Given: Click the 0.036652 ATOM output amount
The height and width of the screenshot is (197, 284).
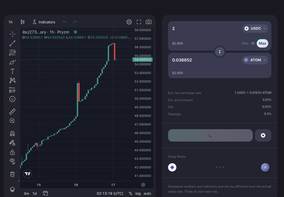Looking at the screenshot, I should 182,60.
